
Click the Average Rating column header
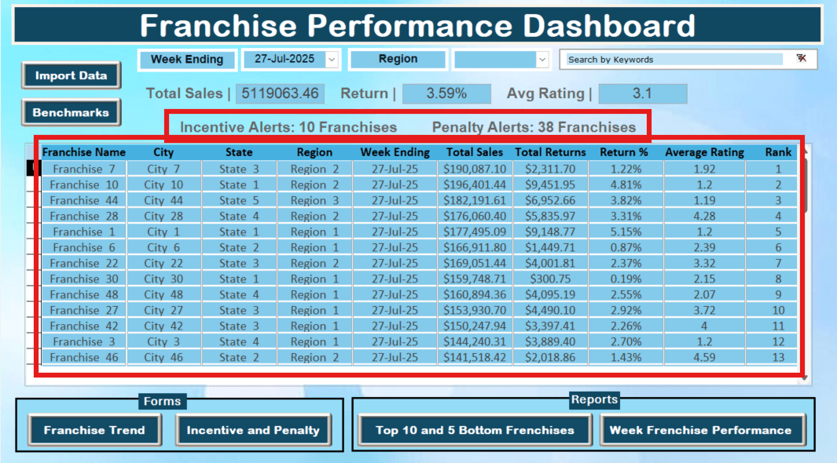(x=704, y=151)
